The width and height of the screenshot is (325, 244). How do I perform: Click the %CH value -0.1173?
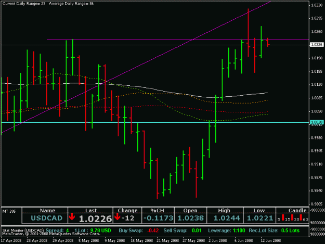pos(159,218)
